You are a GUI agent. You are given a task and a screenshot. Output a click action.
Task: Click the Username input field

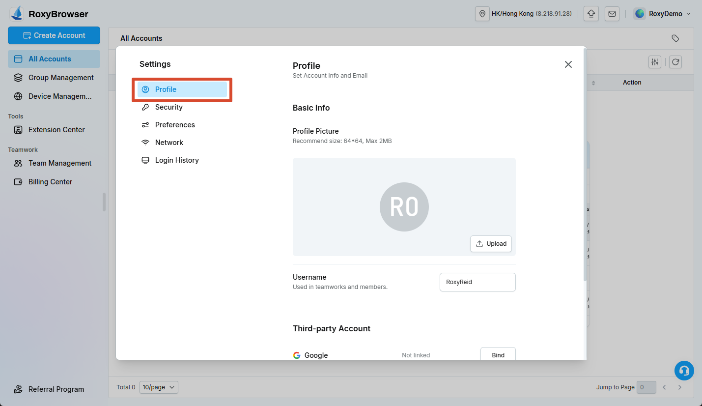477,282
